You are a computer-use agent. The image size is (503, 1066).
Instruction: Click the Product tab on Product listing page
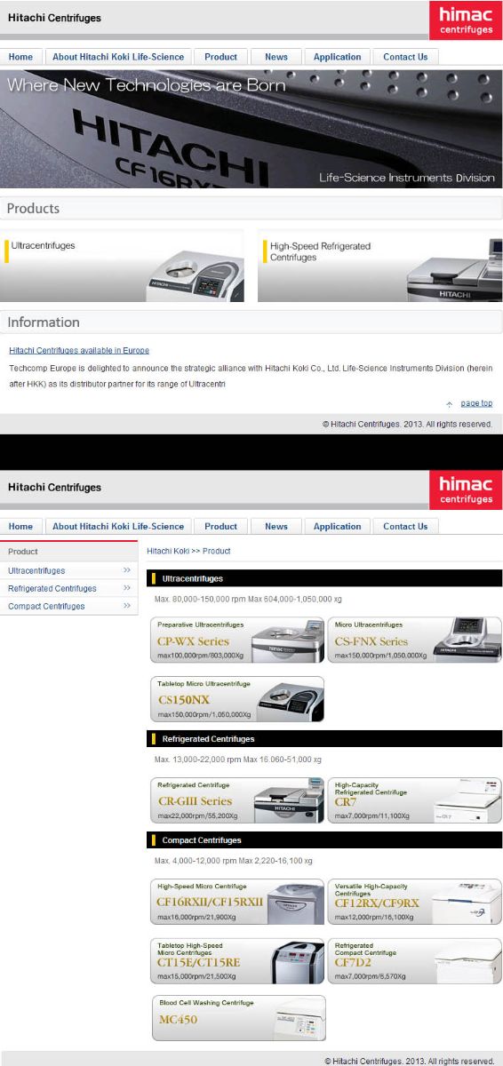pos(221,526)
